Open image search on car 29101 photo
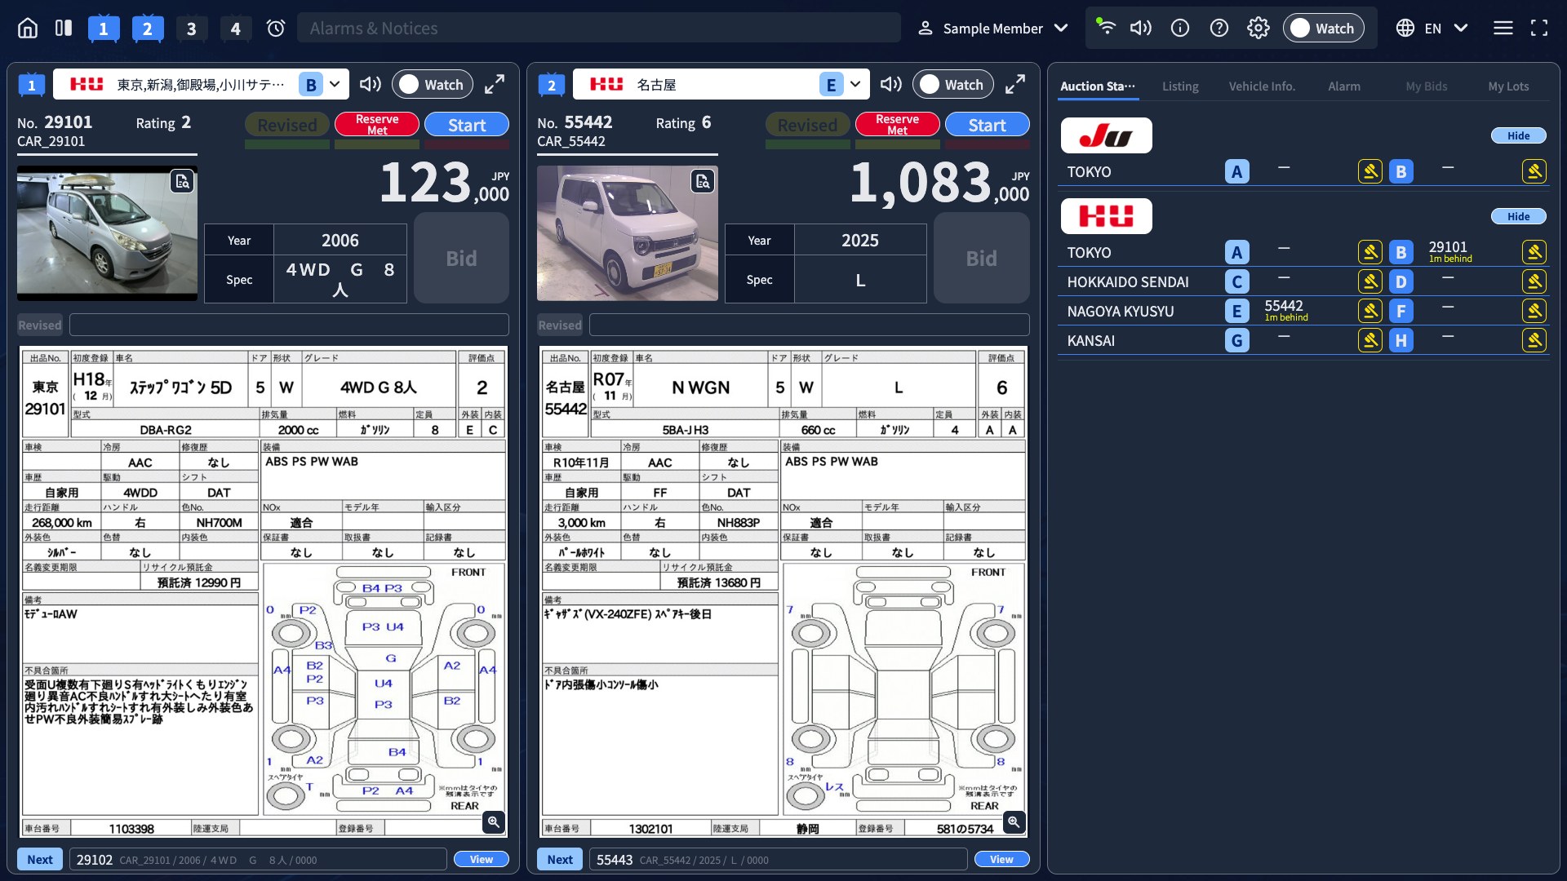The image size is (1567, 881). 182,181
